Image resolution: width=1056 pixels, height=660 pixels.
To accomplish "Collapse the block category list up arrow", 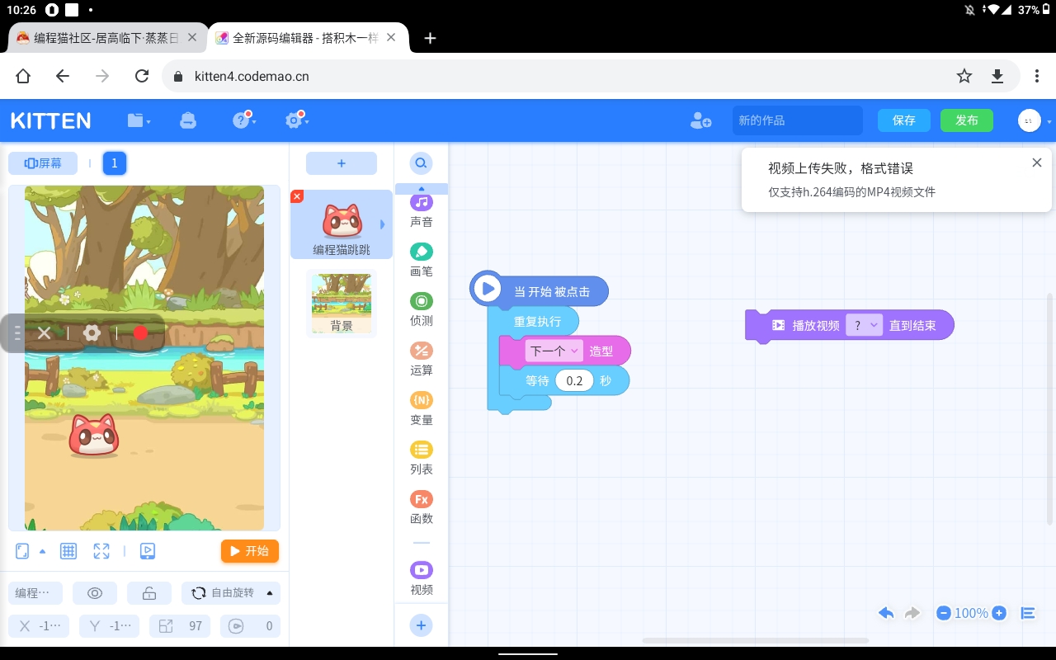I will click(x=422, y=189).
